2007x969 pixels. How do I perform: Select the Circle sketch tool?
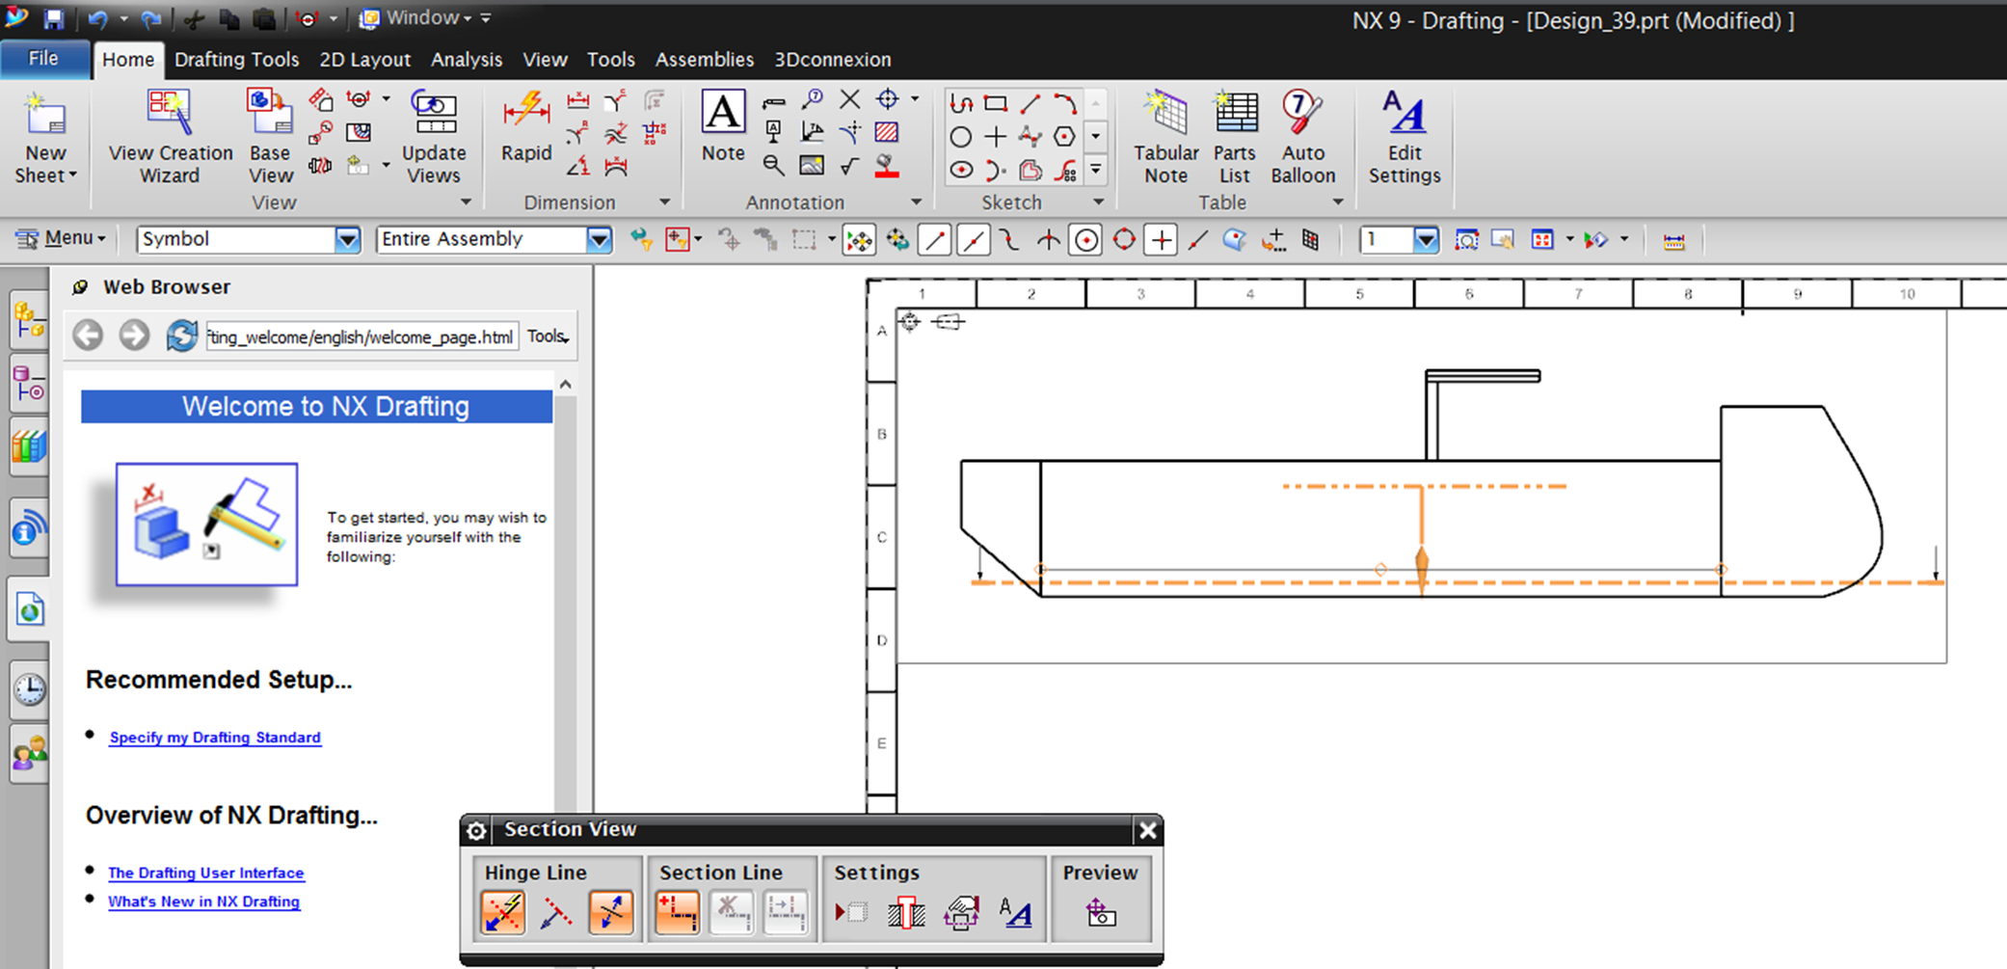point(961,136)
